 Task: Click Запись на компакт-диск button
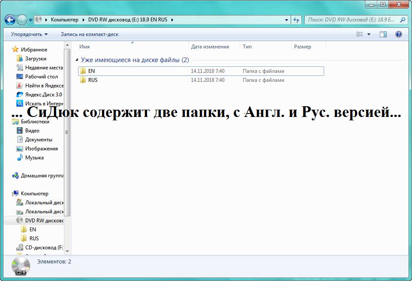[x=89, y=34]
